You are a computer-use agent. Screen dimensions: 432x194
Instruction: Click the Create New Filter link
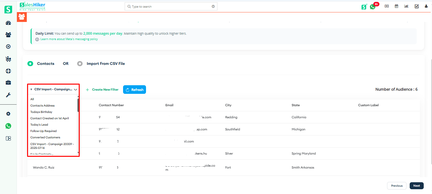(102, 89)
